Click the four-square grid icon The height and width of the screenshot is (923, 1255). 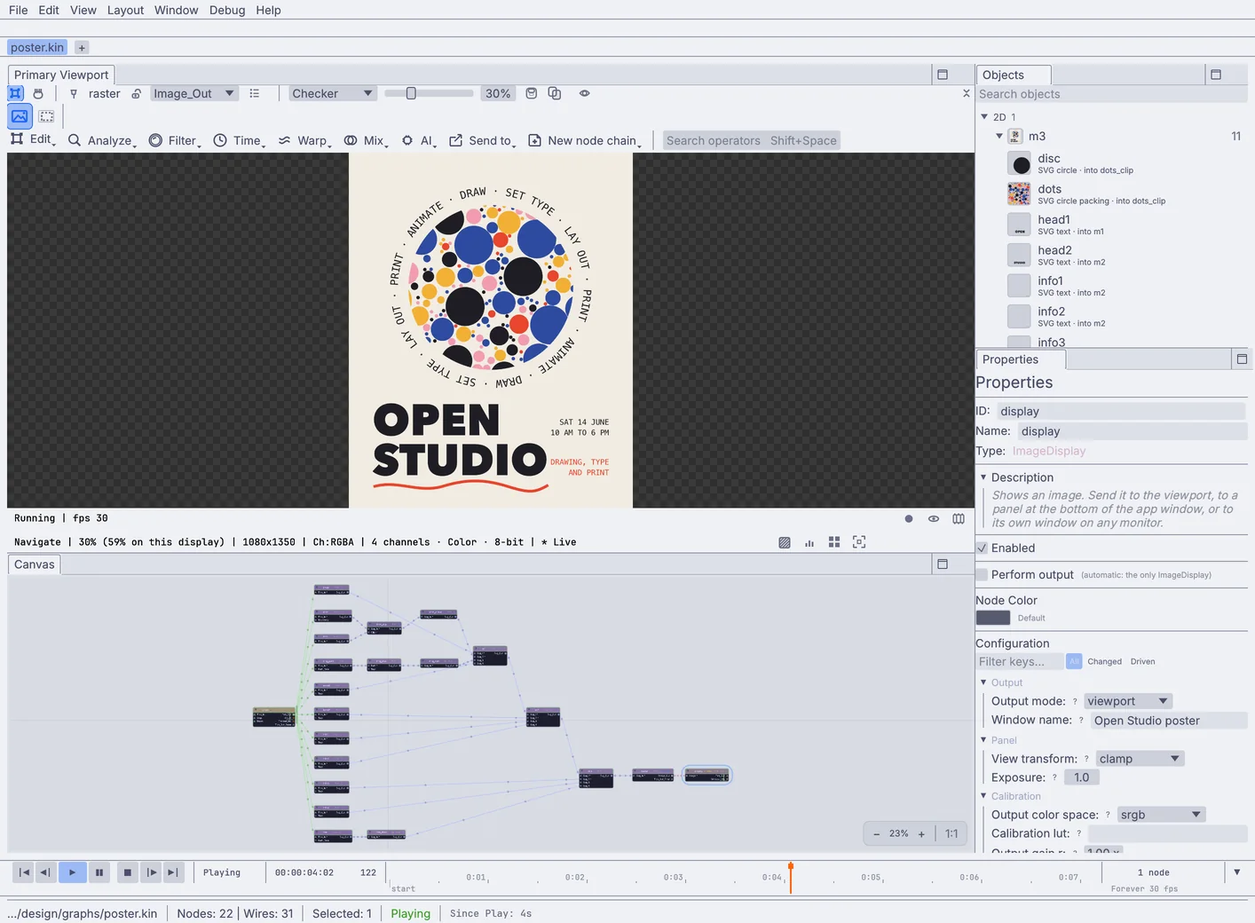834,542
